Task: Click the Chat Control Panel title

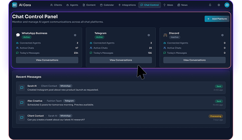Action: coord(35,16)
